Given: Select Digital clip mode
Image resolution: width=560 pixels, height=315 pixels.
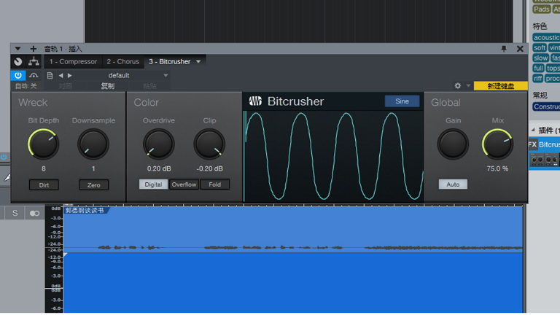Looking at the screenshot, I should click(x=153, y=184).
